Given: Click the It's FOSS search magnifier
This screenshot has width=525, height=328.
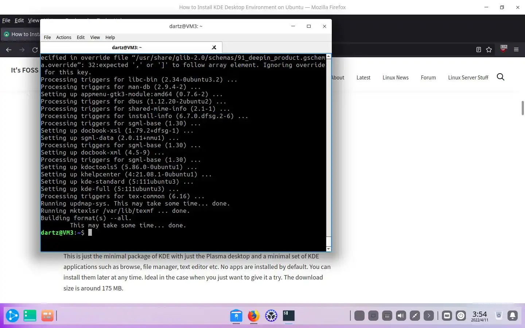Looking at the screenshot, I should click(x=501, y=77).
